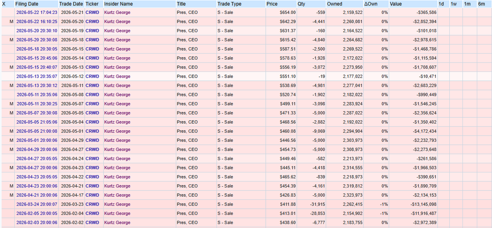Open filing dated 2026-05-11 20:30:25

(x=36, y=104)
